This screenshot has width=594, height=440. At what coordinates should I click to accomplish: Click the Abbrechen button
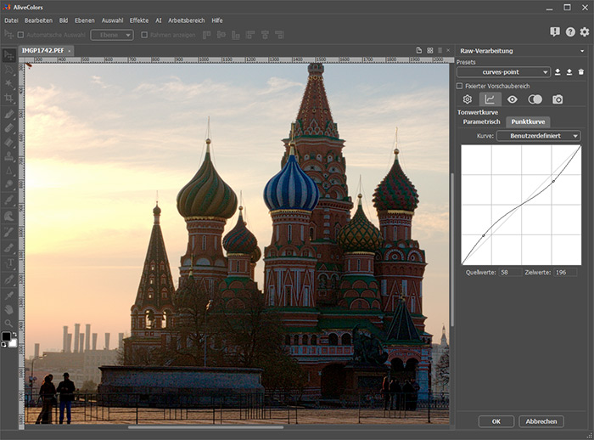tap(541, 421)
